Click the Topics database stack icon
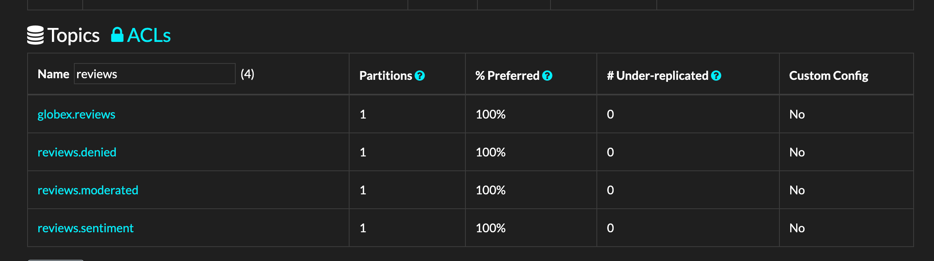 [x=35, y=35]
